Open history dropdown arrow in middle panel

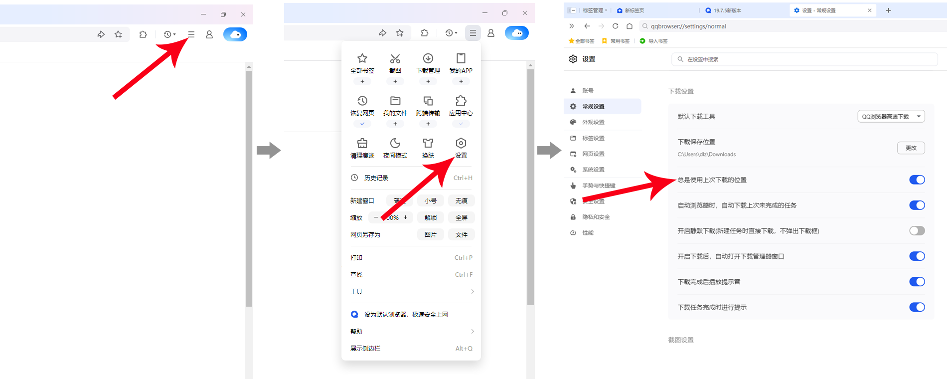point(456,33)
